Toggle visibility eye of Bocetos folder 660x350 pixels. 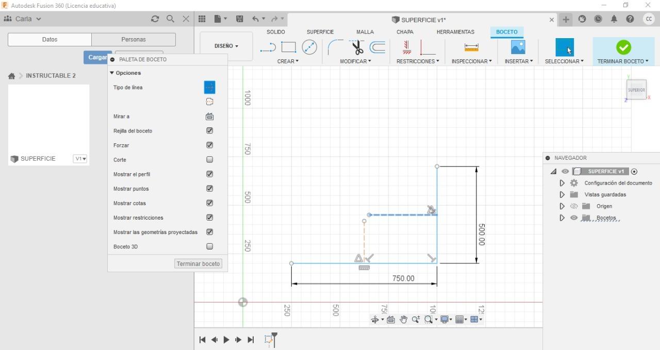(x=574, y=218)
